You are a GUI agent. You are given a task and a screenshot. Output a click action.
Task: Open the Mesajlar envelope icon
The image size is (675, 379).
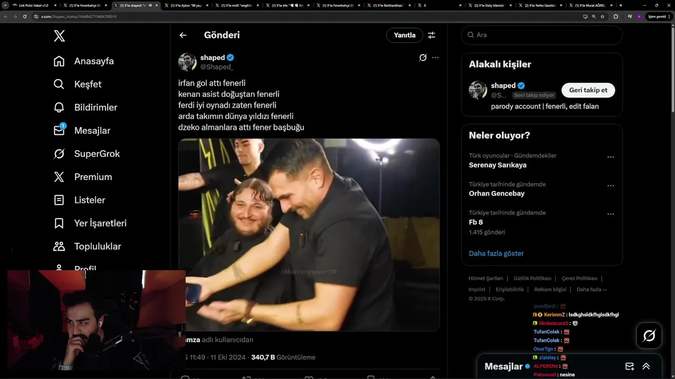coord(59,131)
